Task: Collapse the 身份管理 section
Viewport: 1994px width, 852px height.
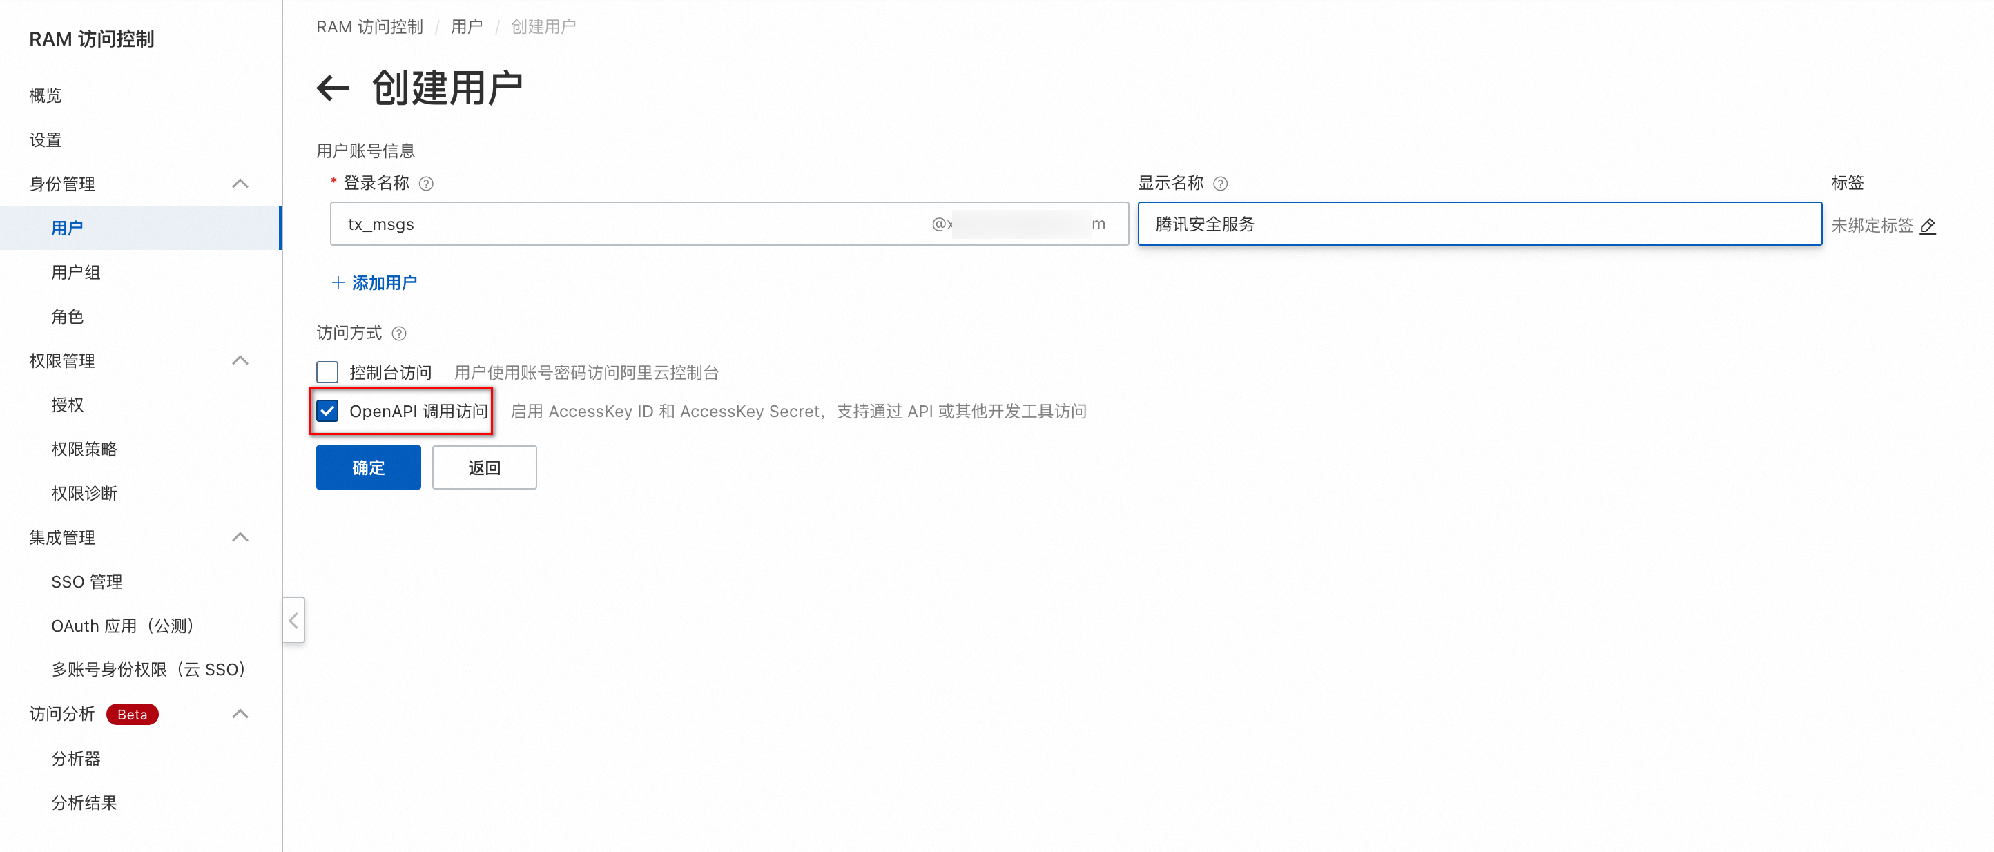Action: click(x=240, y=184)
